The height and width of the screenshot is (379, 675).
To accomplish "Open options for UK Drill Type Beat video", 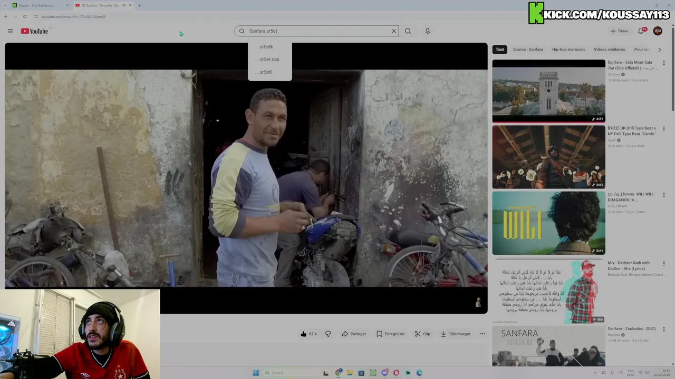I will [664, 129].
